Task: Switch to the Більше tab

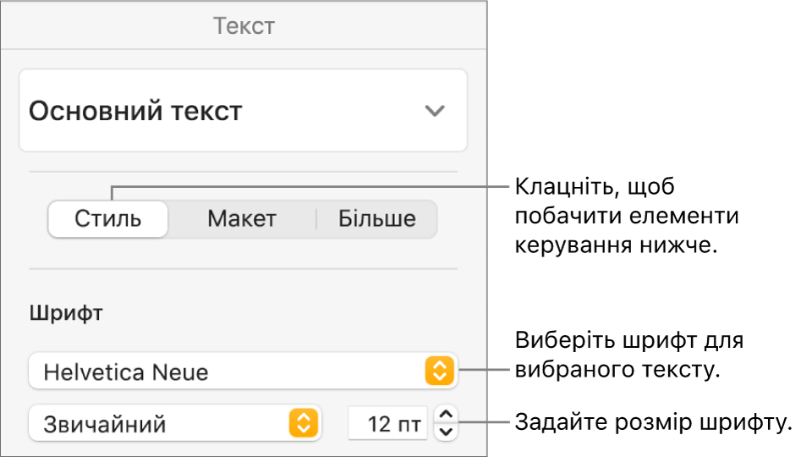Action: pyautogui.click(x=377, y=219)
